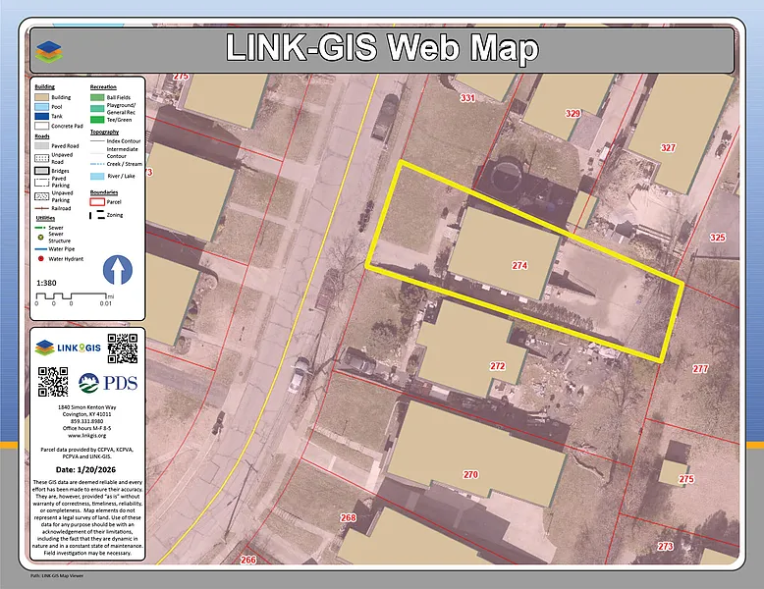
Task: Click parcel label 327
Action: pyautogui.click(x=668, y=147)
